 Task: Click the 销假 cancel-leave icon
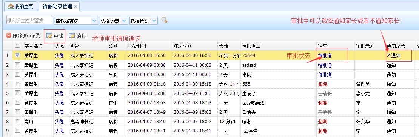click(x=72, y=36)
